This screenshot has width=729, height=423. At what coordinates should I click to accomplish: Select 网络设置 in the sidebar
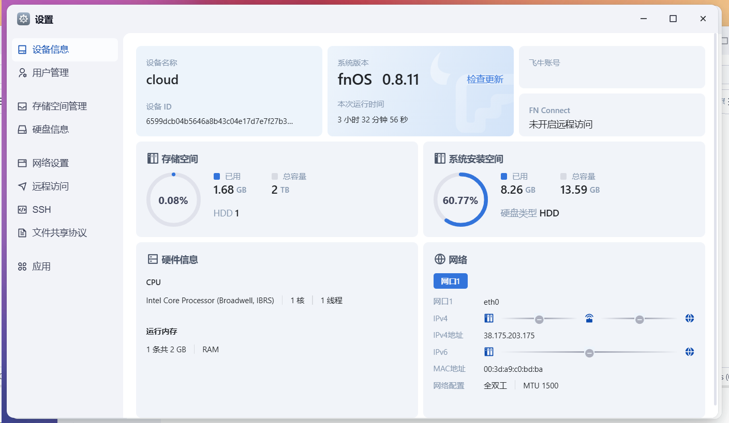(65, 163)
